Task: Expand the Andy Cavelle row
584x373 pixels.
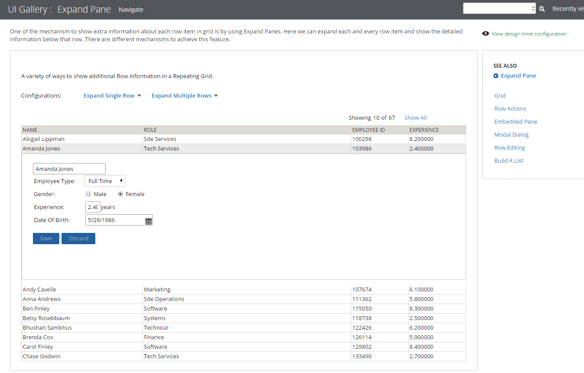Action: click(x=243, y=290)
